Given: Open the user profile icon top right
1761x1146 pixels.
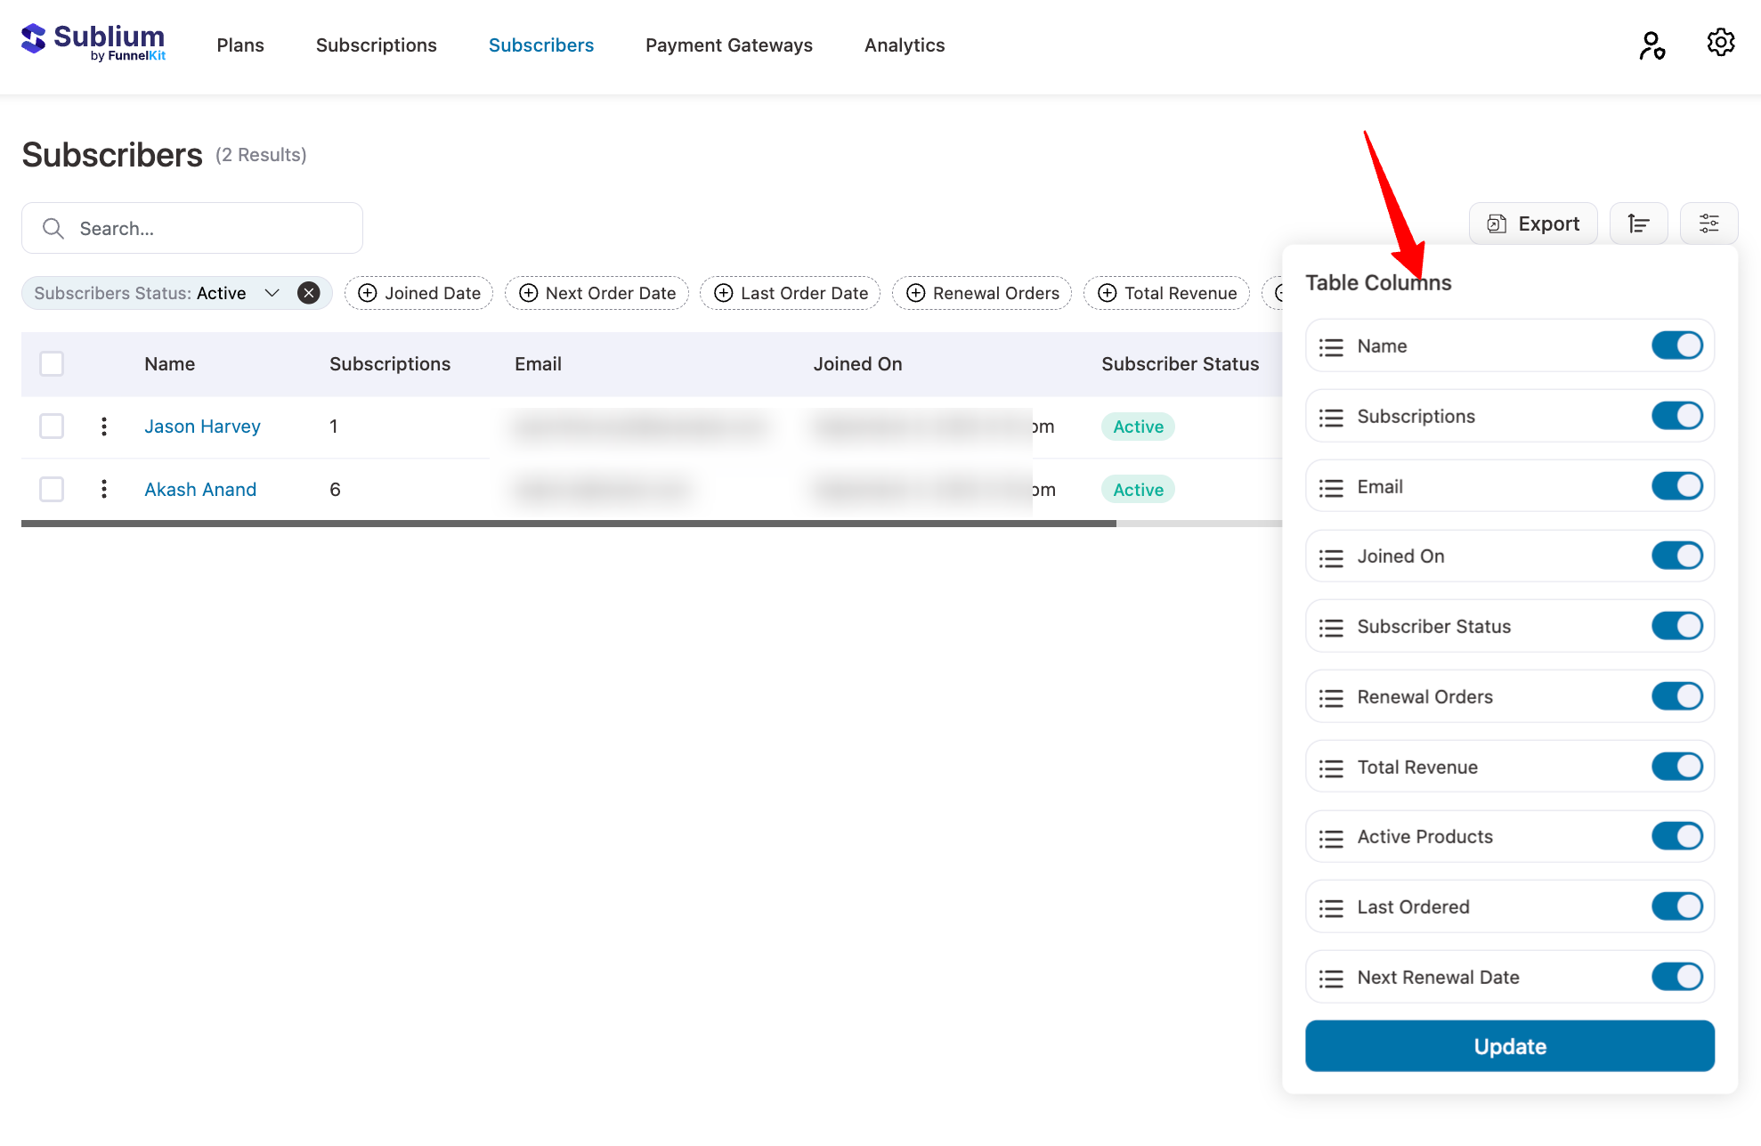Looking at the screenshot, I should point(1651,45).
